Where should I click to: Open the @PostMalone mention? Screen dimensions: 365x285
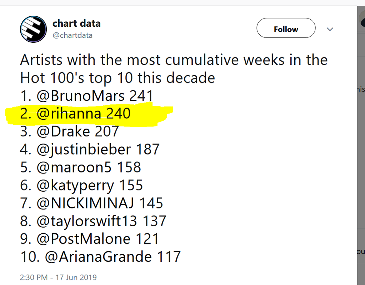point(80,239)
